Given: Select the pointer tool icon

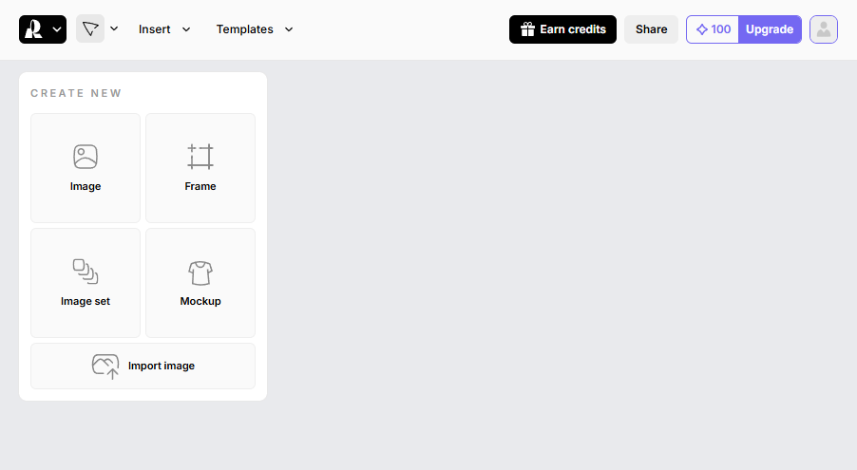Looking at the screenshot, I should [x=90, y=28].
